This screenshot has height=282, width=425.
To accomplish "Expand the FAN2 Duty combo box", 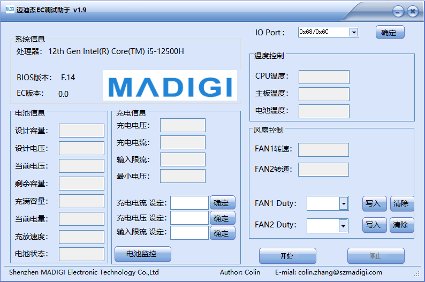I will coord(343,226).
